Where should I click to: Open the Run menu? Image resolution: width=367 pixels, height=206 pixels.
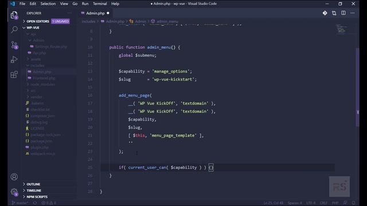(85, 4)
